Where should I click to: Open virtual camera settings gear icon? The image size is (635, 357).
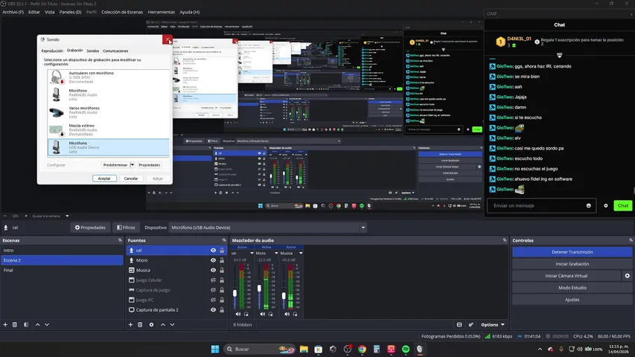pos(628,276)
